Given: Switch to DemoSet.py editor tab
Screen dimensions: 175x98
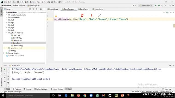Looking at the screenshot, I should (84, 9).
